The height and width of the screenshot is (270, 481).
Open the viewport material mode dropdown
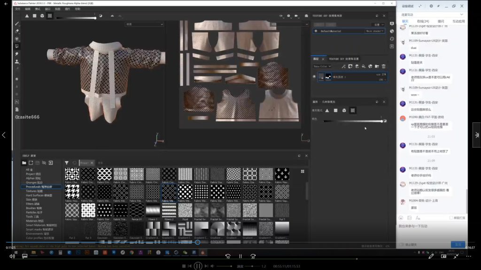pyautogui.click(x=144, y=24)
